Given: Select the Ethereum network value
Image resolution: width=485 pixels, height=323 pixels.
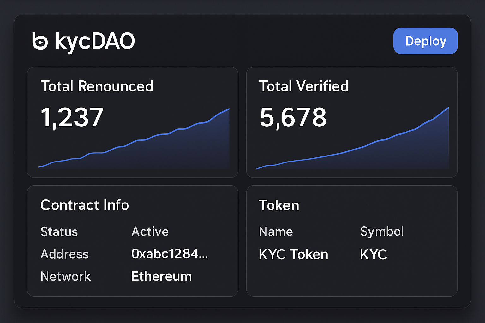Looking at the screenshot, I should (x=161, y=277).
